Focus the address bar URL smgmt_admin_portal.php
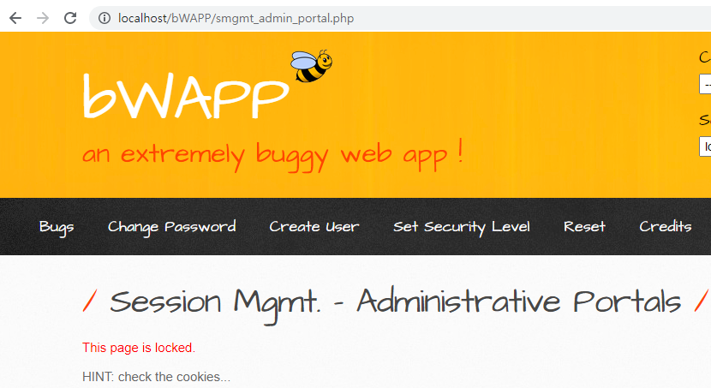The width and height of the screenshot is (711, 388). pos(236,18)
